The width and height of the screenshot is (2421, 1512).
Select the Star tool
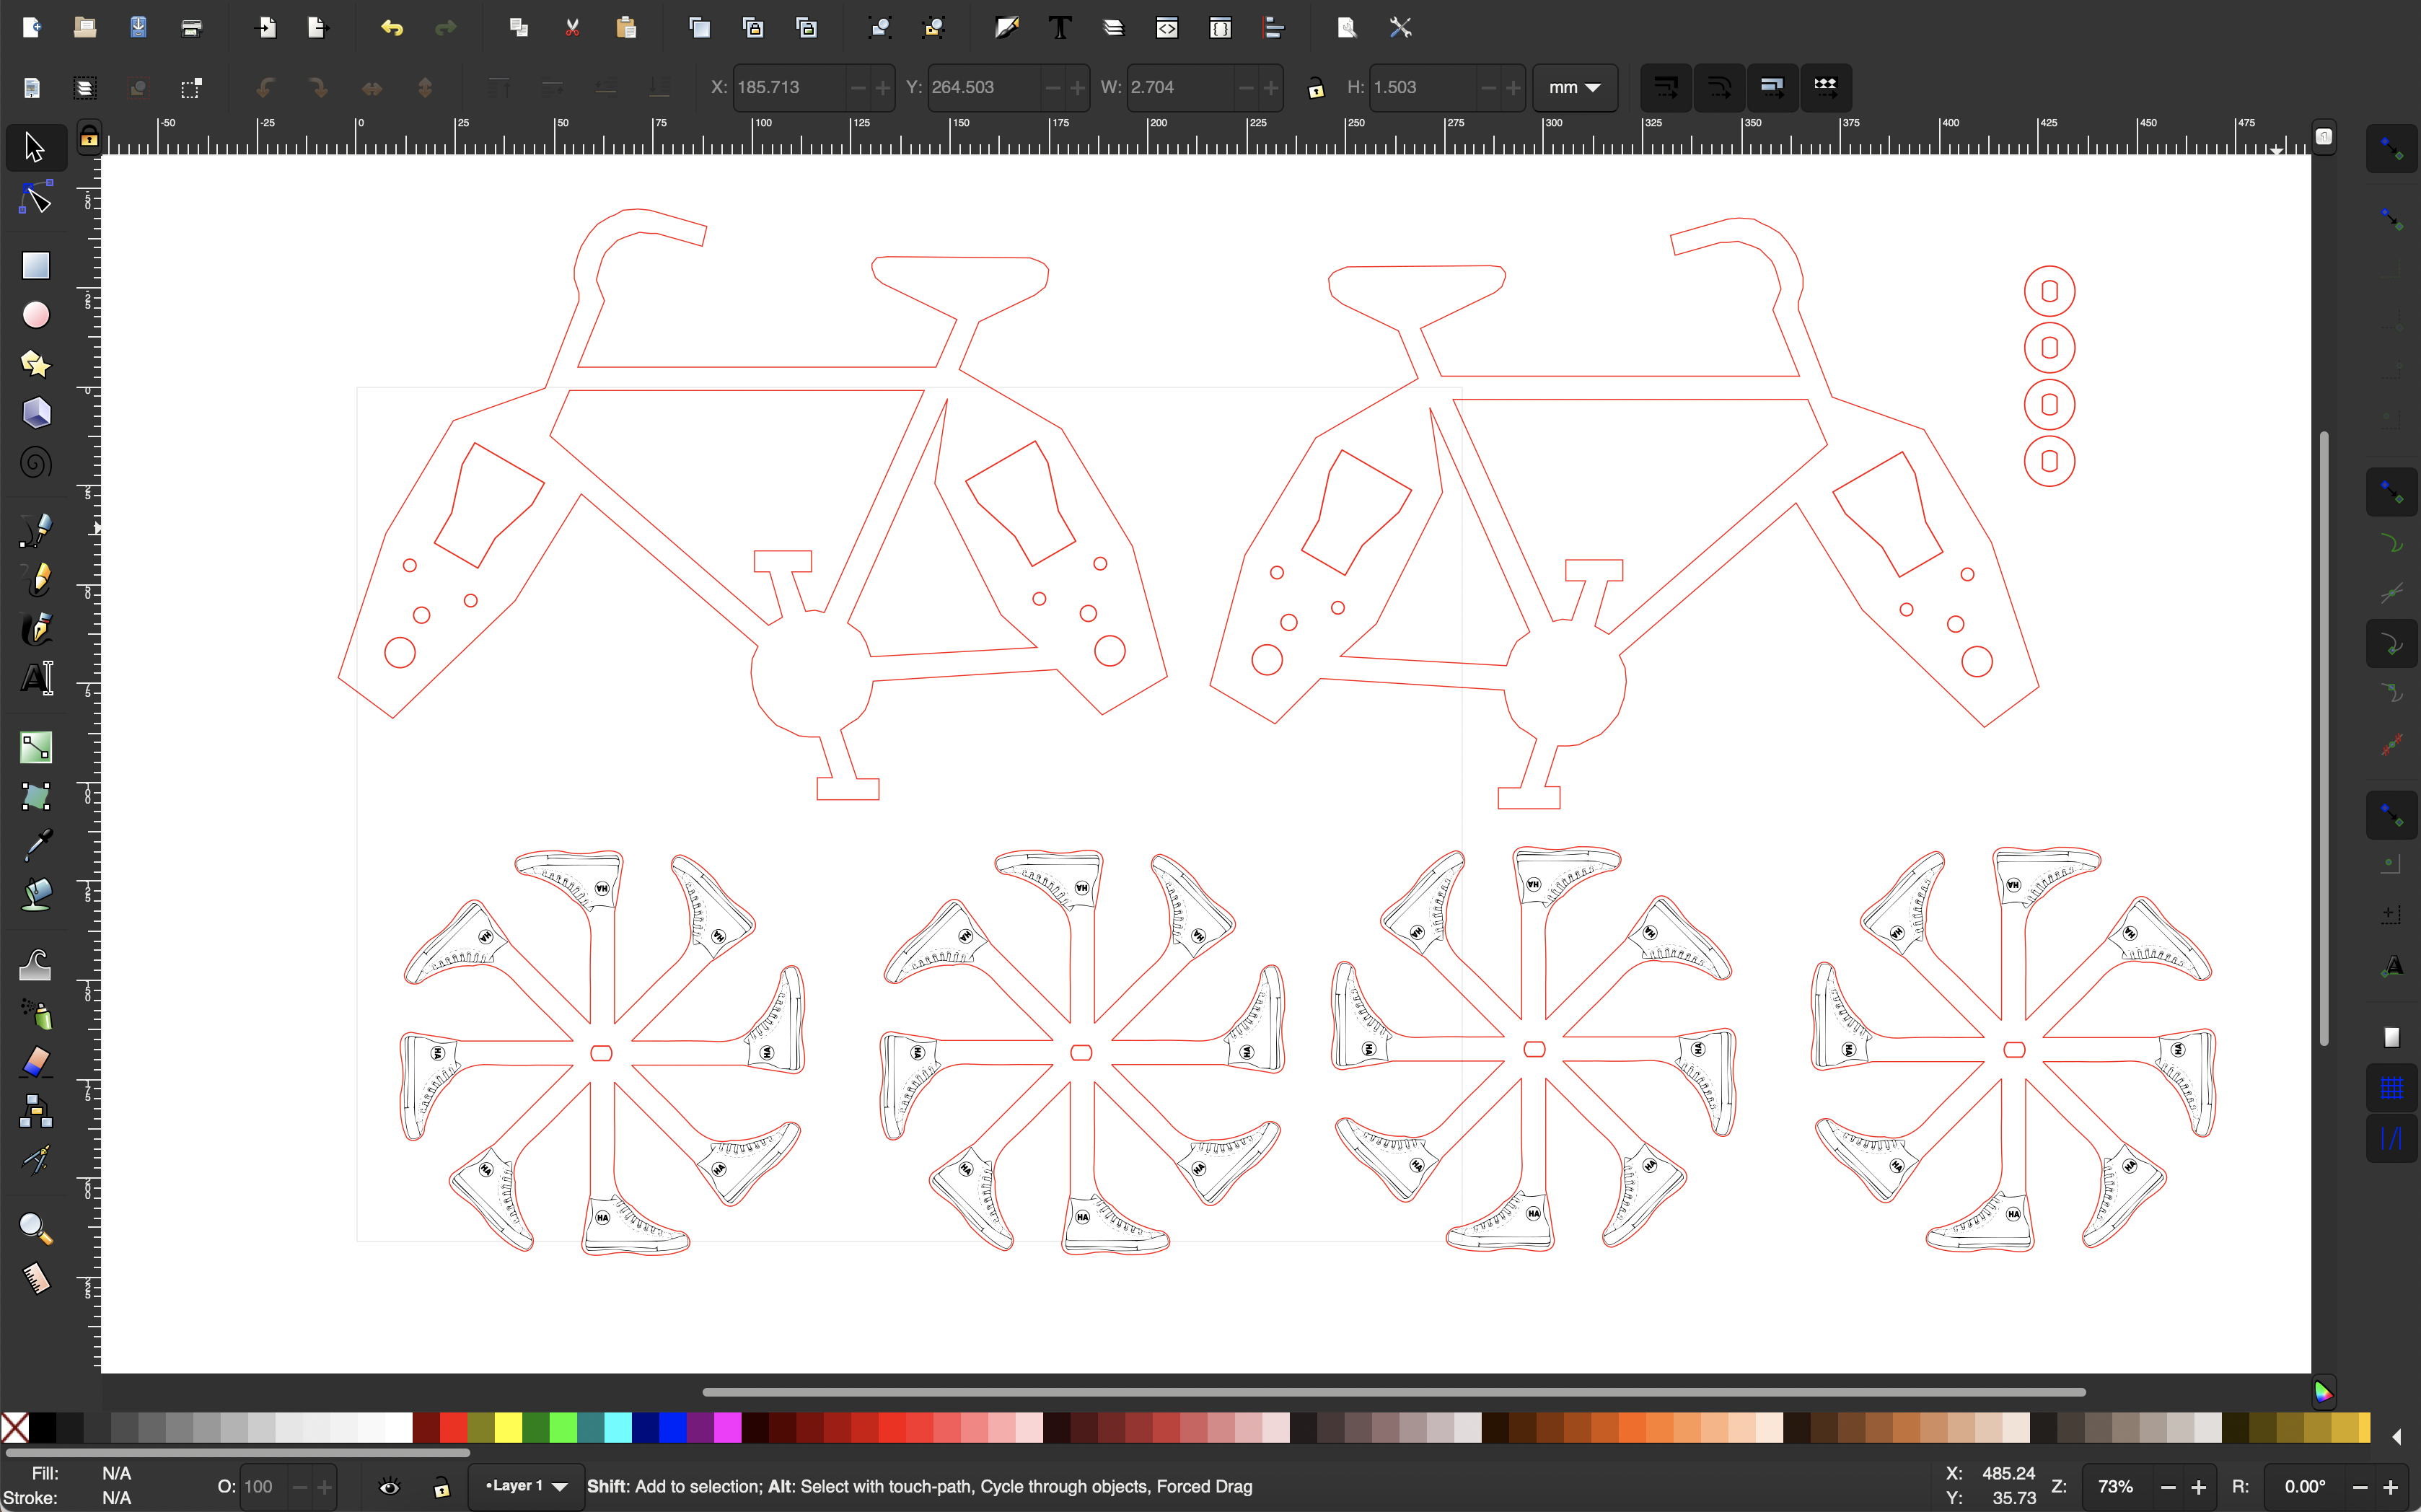click(35, 364)
